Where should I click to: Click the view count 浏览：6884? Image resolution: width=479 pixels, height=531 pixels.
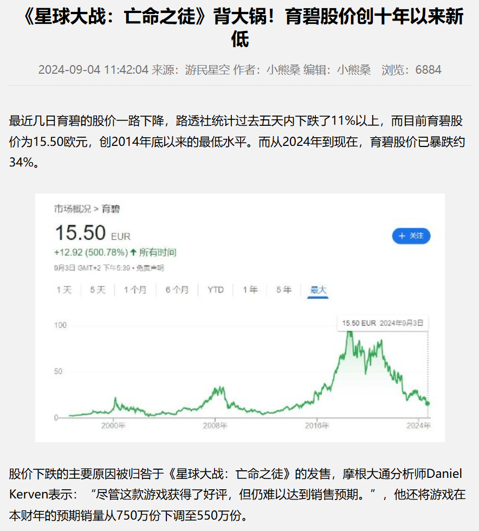[411, 70]
